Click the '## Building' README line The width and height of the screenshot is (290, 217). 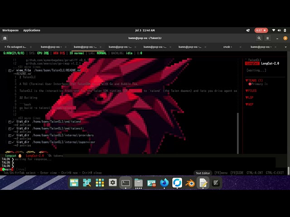(28, 98)
